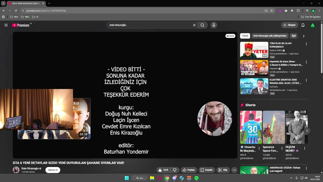Open Chrome media control button
This screenshot has height=182, width=323.
pyautogui.click(x=307, y=11)
